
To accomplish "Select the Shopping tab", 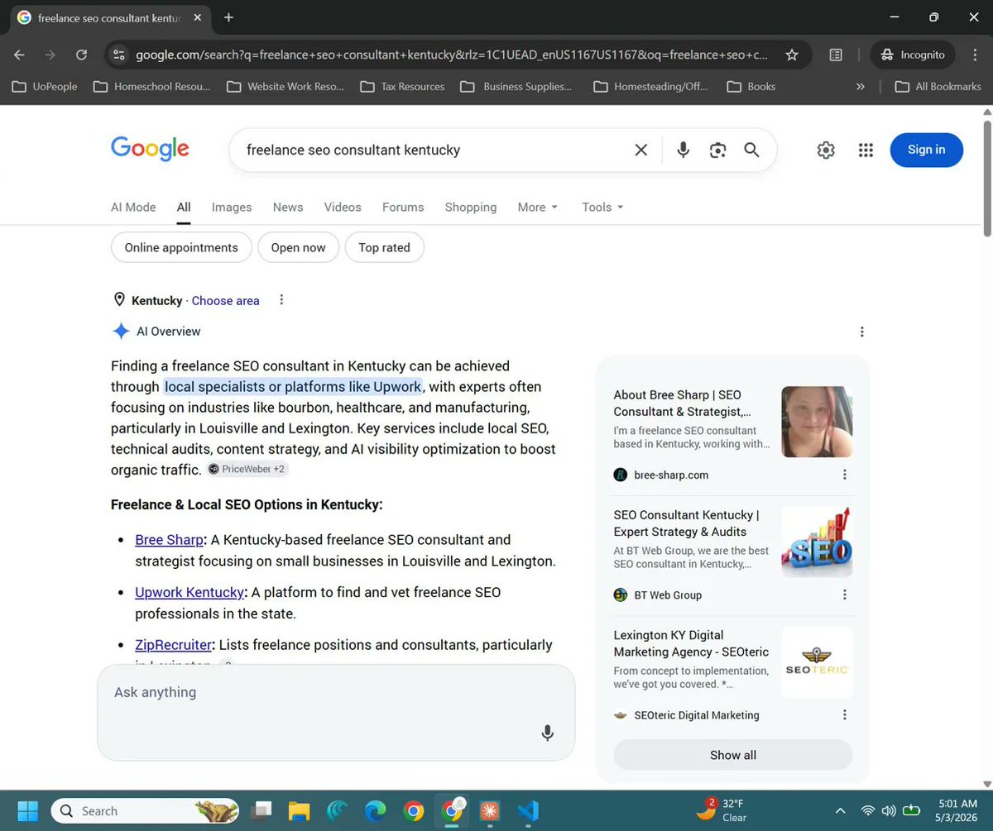I will pyautogui.click(x=471, y=208).
